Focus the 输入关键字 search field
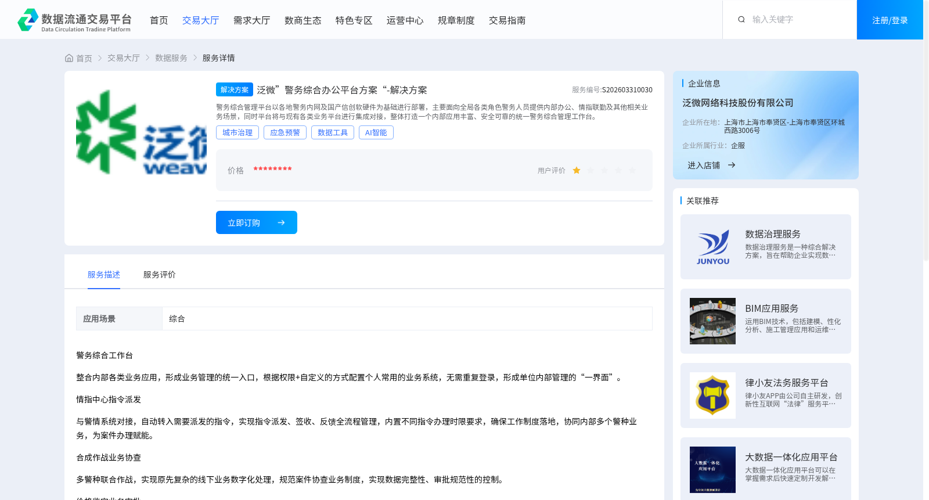This screenshot has width=929, height=500. tap(798, 19)
